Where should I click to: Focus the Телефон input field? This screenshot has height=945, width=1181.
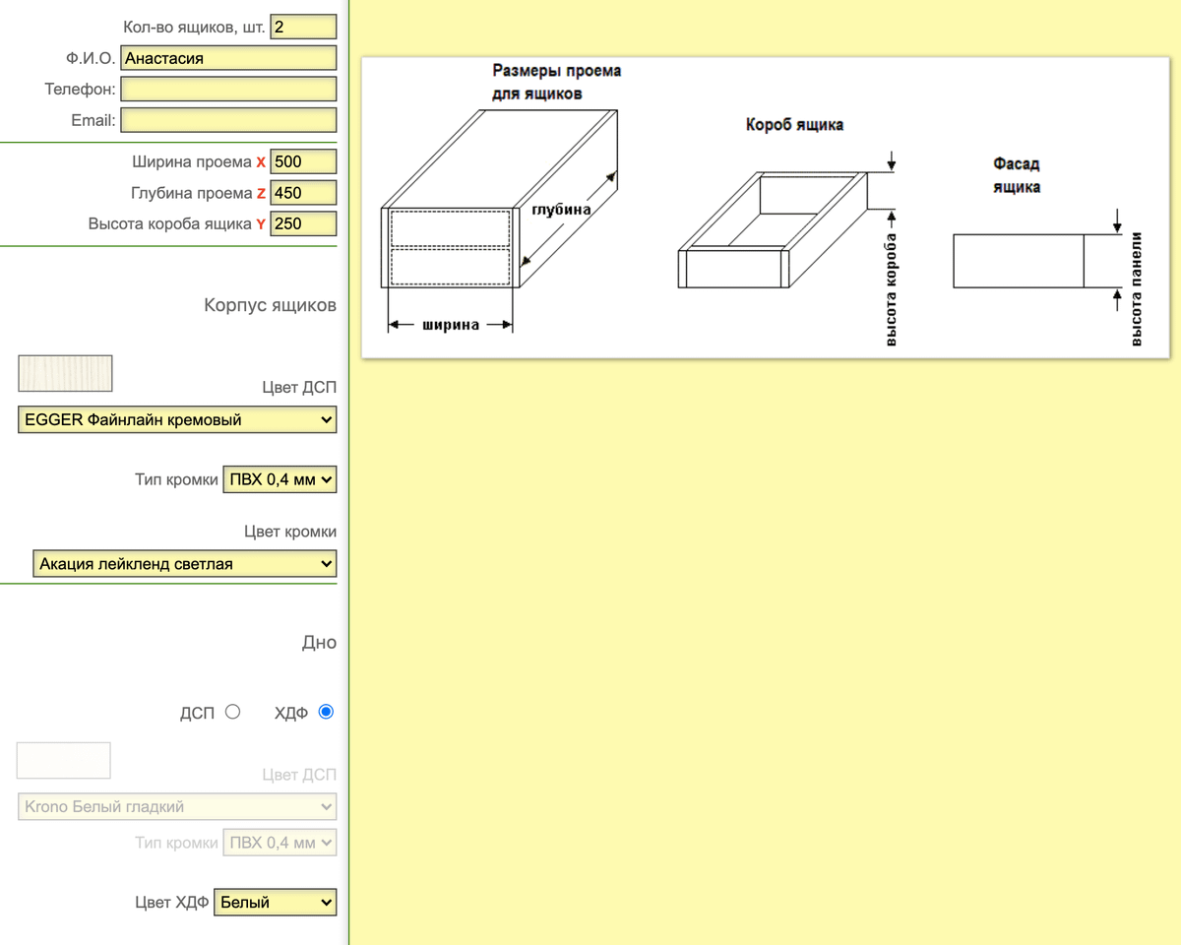coord(228,90)
